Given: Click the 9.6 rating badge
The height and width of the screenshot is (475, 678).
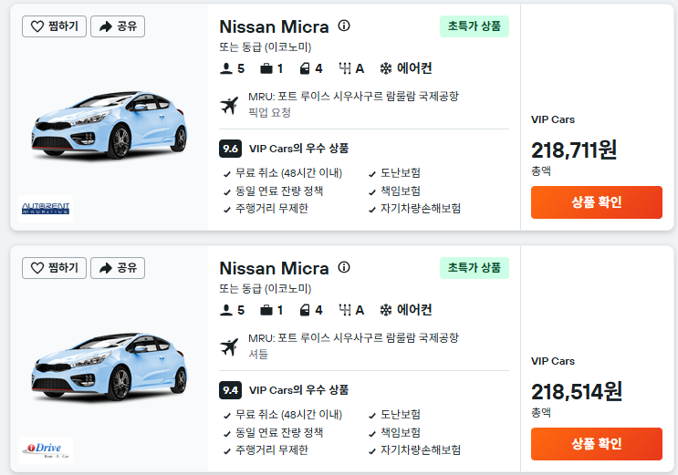Looking at the screenshot, I should (x=230, y=149).
